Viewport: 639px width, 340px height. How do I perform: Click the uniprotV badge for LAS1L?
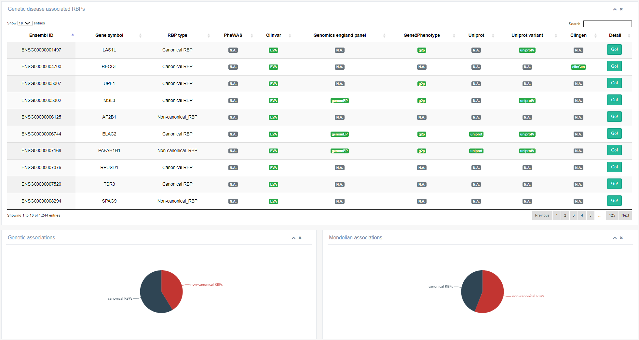(527, 50)
